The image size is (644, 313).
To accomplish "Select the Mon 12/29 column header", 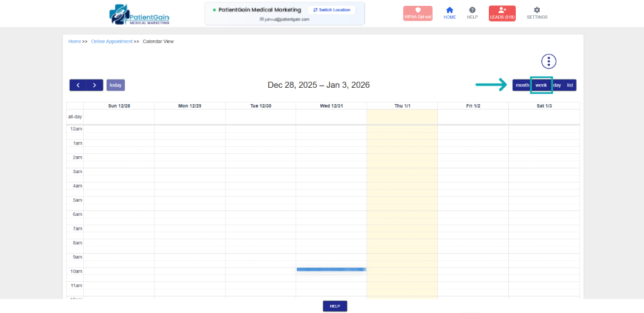I will [190, 106].
